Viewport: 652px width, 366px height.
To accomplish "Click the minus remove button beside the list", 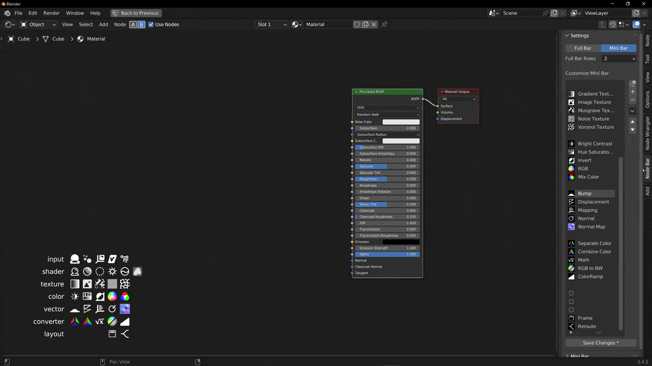I will pyautogui.click(x=633, y=100).
